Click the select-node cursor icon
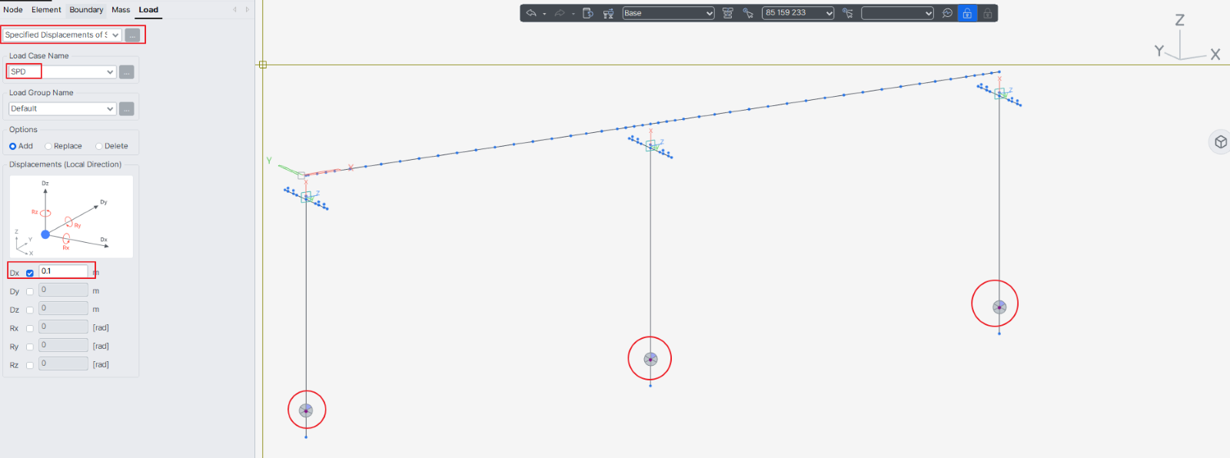 pos(748,13)
